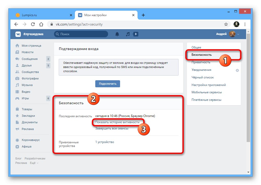Click the #лучшедома header text
The width and height of the screenshot is (261, 185).
pos(33,34)
